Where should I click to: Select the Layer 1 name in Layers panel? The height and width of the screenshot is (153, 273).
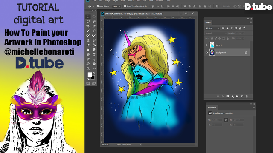[x=219, y=45]
